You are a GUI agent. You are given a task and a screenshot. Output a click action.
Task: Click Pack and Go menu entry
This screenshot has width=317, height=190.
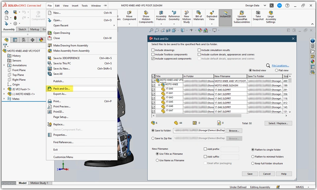click(62, 89)
